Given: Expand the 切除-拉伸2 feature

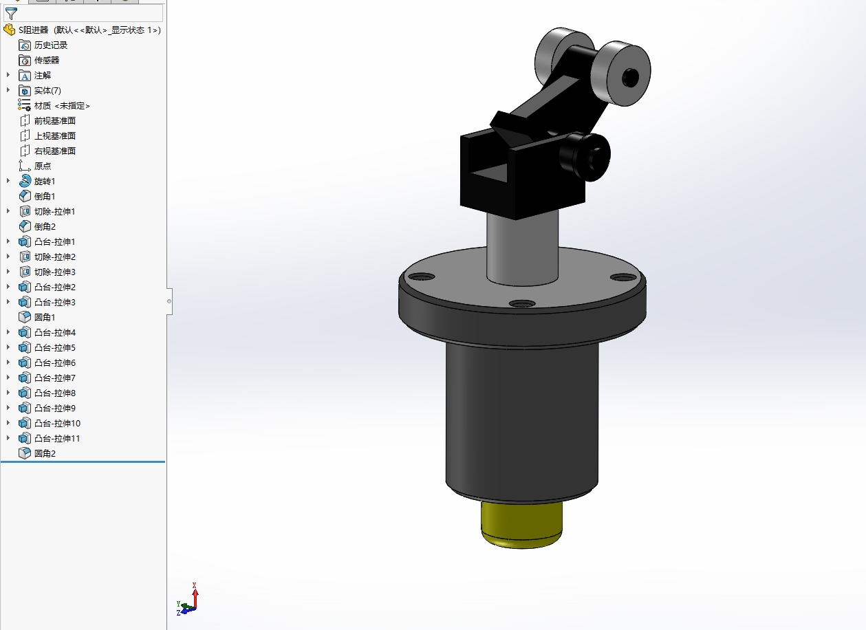Looking at the screenshot, I should click(8, 257).
